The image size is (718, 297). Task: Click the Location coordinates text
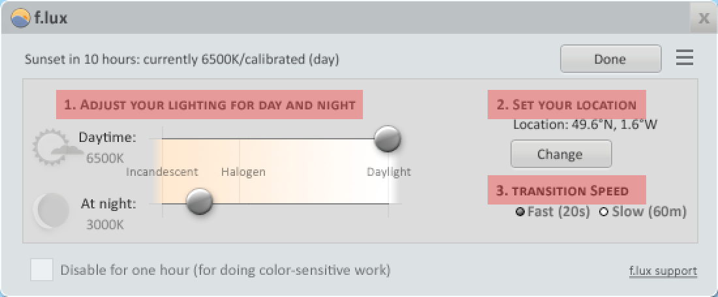tap(585, 124)
